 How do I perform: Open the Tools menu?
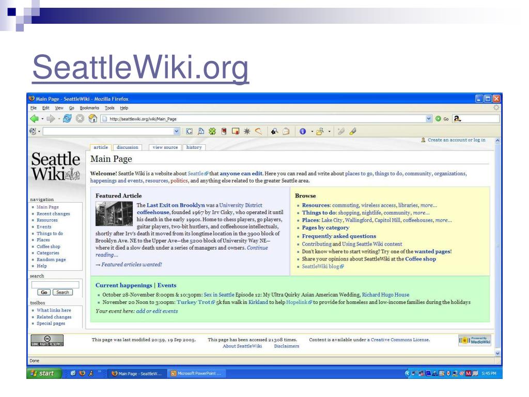[x=110, y=108]
